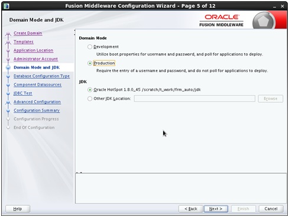Screen dimensions: 289x217
Task: Click the Application Location step bullet icon
Action: 8,50
